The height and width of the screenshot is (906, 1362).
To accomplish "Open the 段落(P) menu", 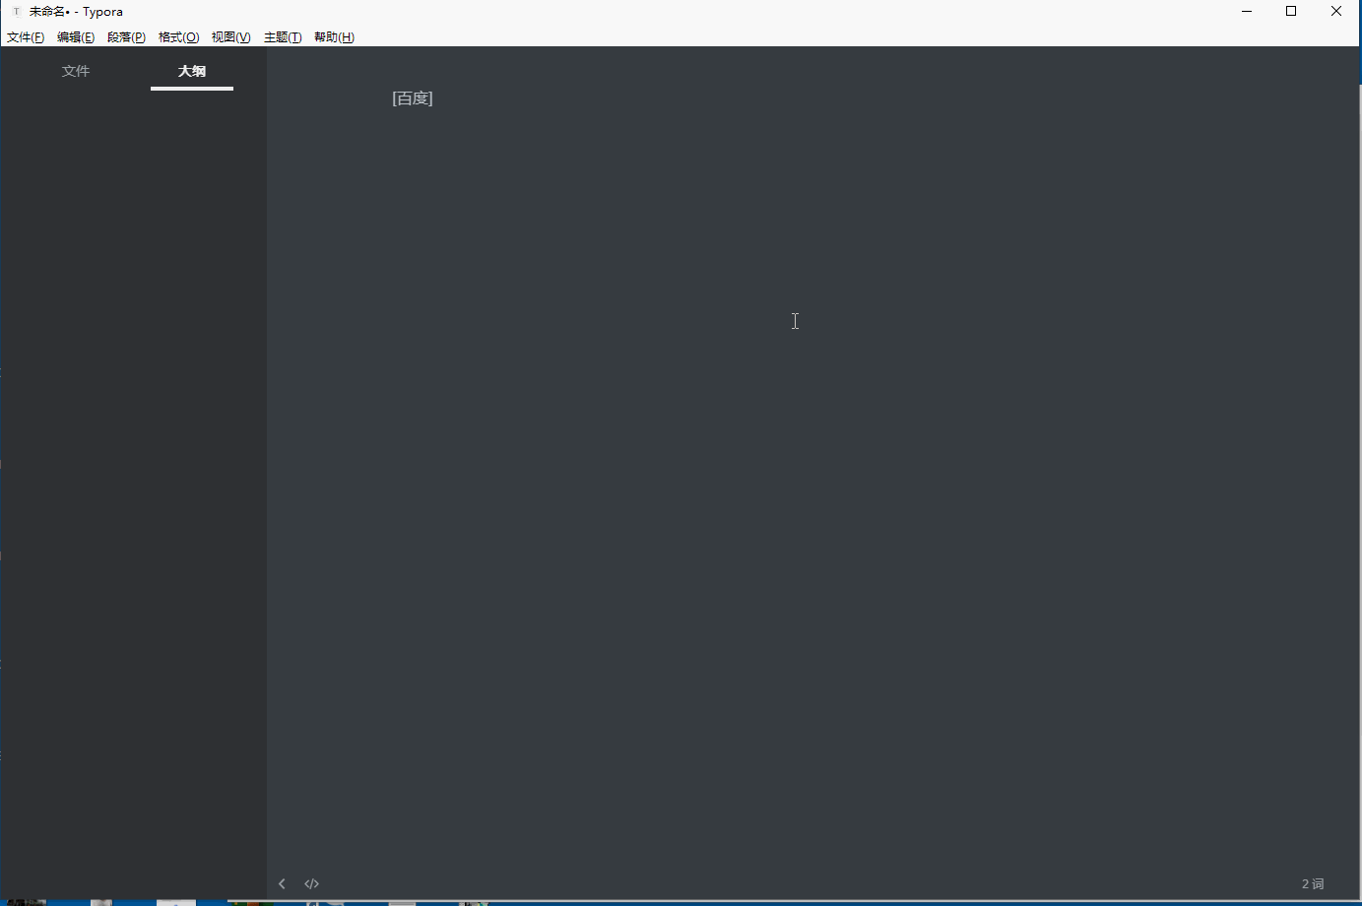I will pyautogui.click(x=126, y=37).
